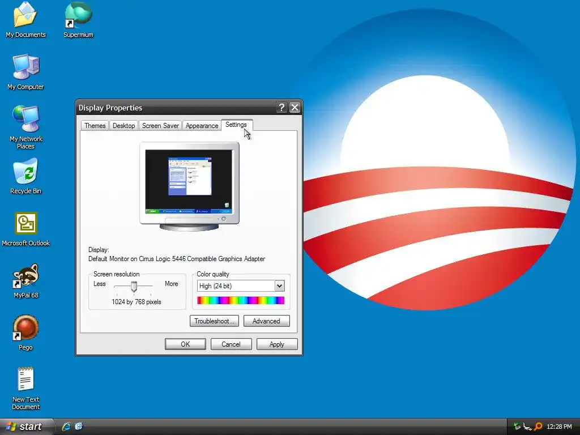Click the screen resolution slider thumb
The height and width of the screenshot is (435, 580).
coord(134,286)
